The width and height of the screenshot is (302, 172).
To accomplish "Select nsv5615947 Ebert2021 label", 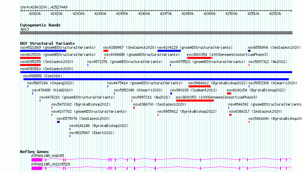I will point(92,133).
